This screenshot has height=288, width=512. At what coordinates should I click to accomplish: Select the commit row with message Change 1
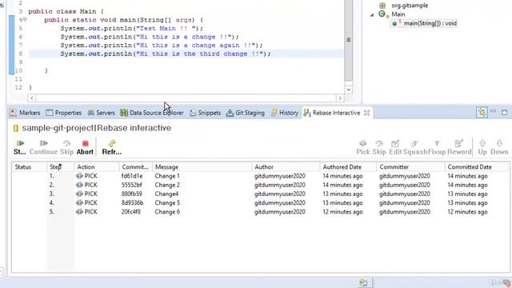coord(261,176)
